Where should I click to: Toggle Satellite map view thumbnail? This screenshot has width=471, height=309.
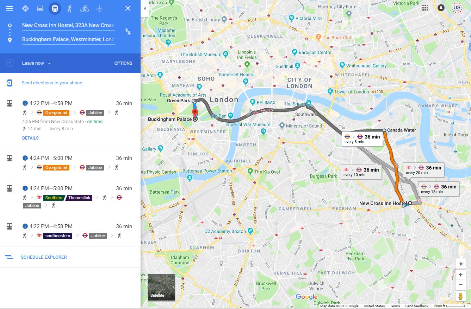(162, 288)
